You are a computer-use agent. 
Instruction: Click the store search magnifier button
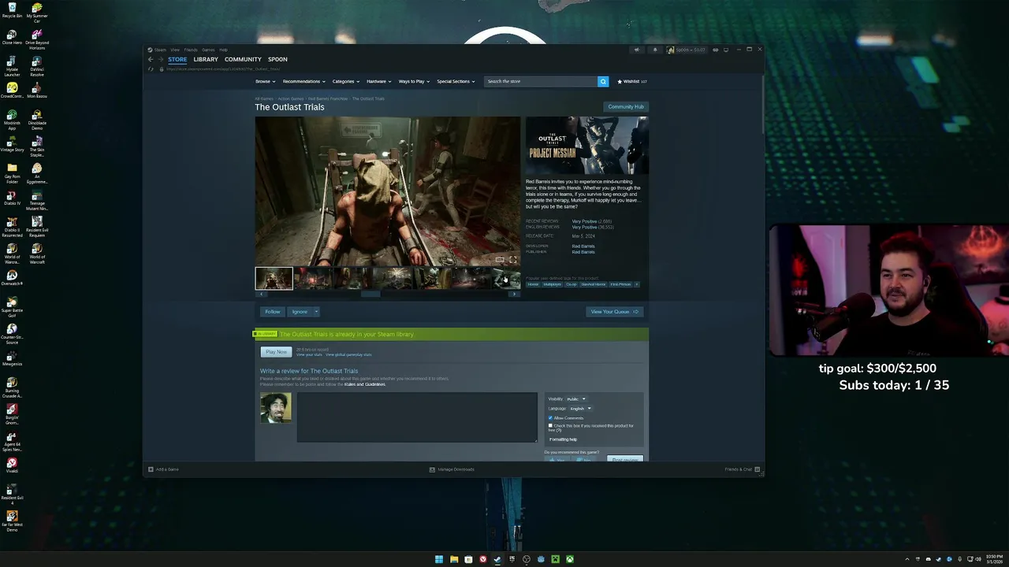(x=603, y=81)
